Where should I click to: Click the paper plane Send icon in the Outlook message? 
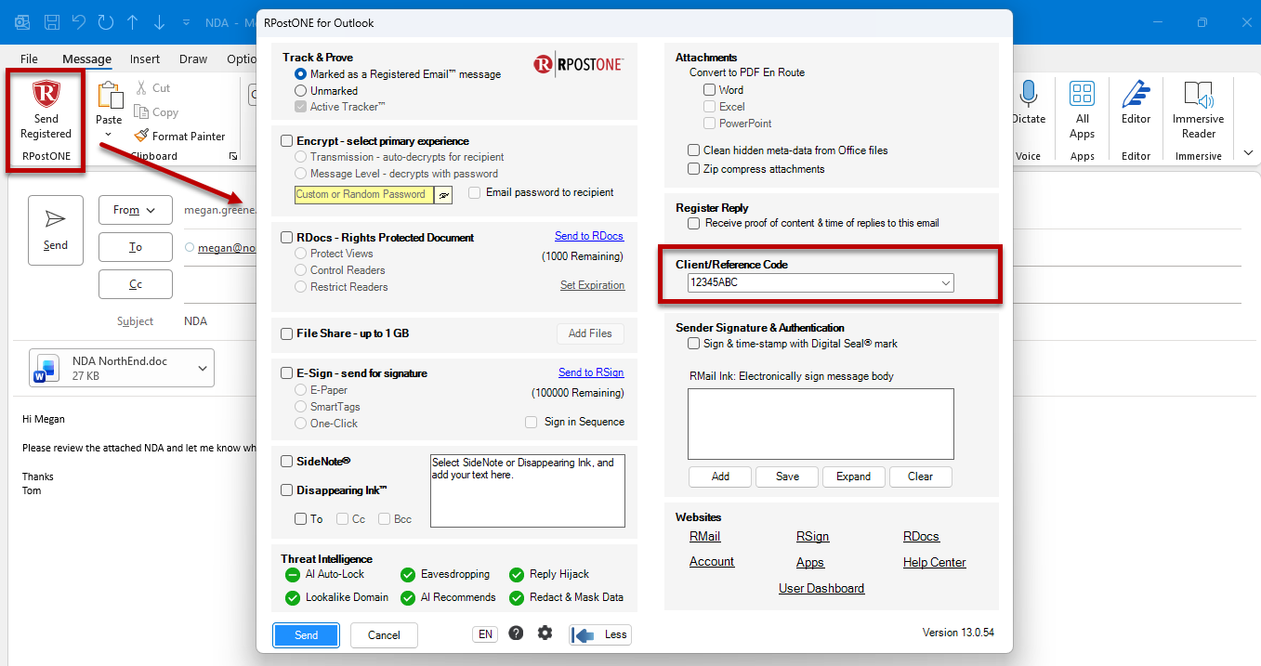[56, 219]
